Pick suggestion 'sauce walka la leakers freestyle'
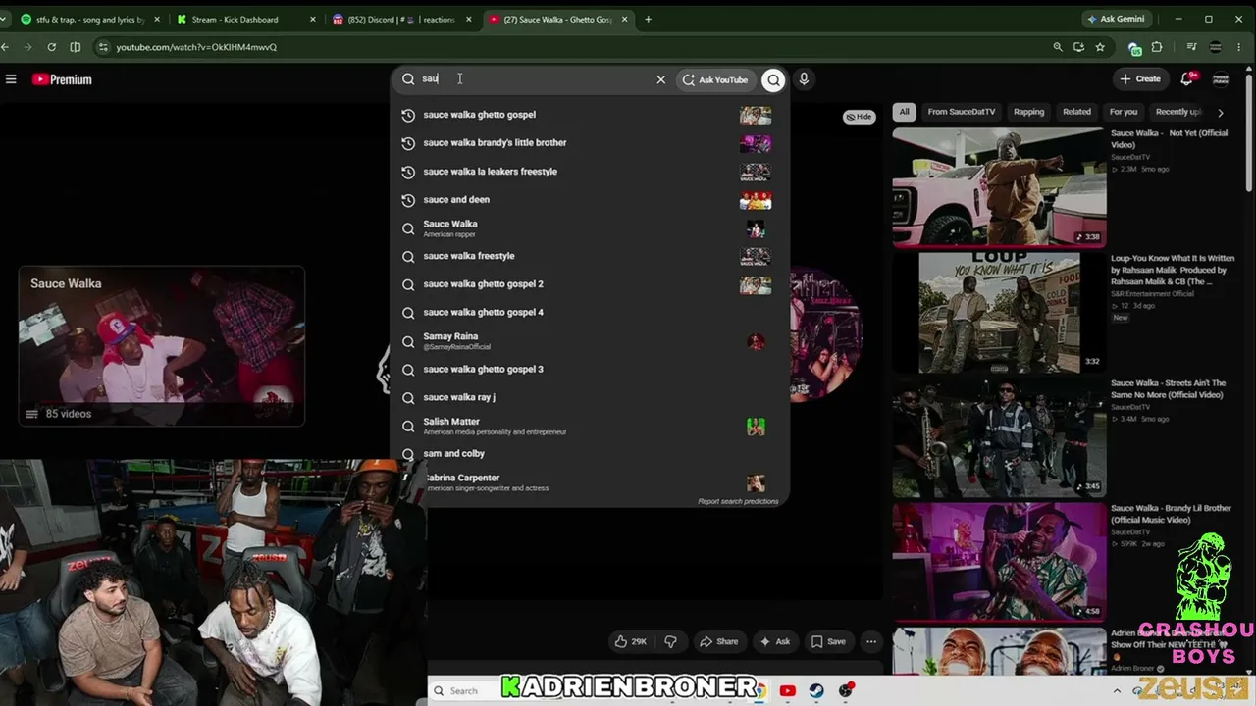The image size is (1256, 706). click(589, 172)
